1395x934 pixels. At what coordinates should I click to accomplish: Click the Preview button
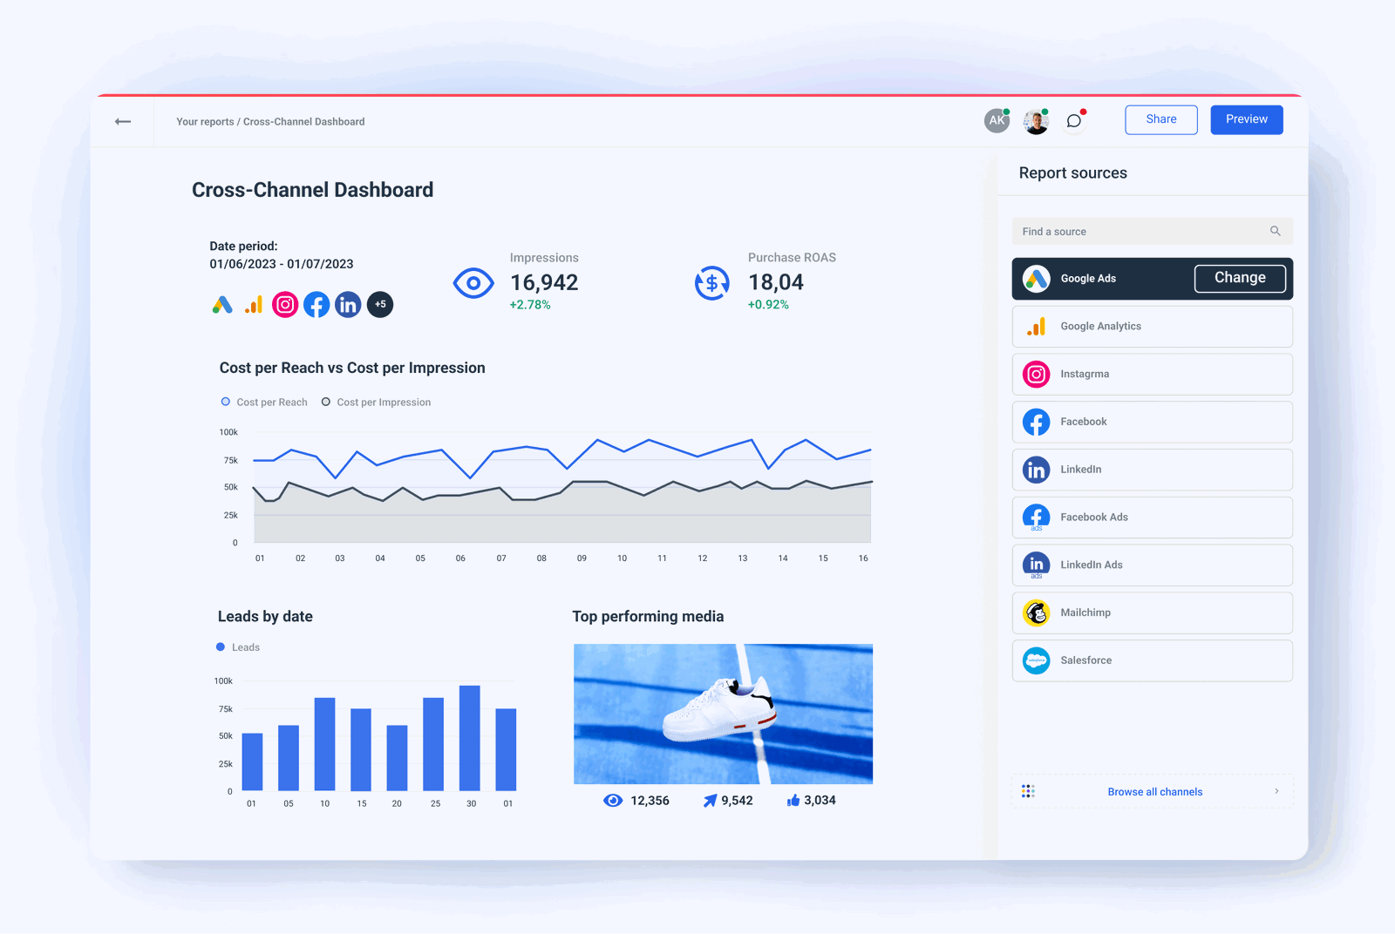1246,119
